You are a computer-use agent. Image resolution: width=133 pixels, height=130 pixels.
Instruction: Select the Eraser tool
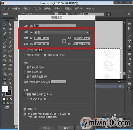click(x=10, y=47)
